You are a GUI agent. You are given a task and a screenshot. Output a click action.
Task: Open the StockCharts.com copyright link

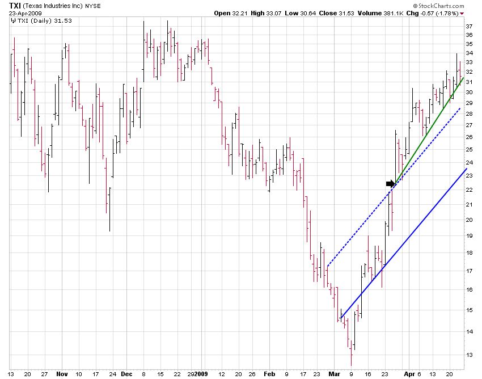439,6
